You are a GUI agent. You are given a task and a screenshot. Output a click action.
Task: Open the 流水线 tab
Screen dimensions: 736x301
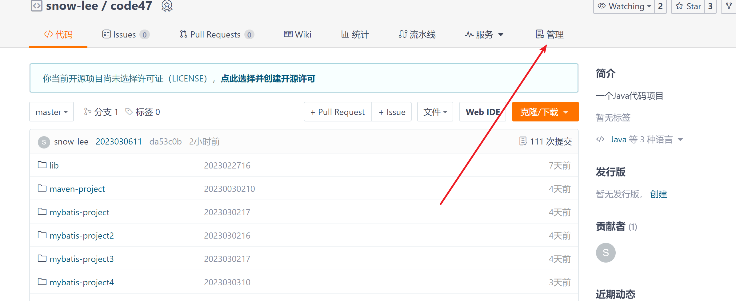point(417,34)
